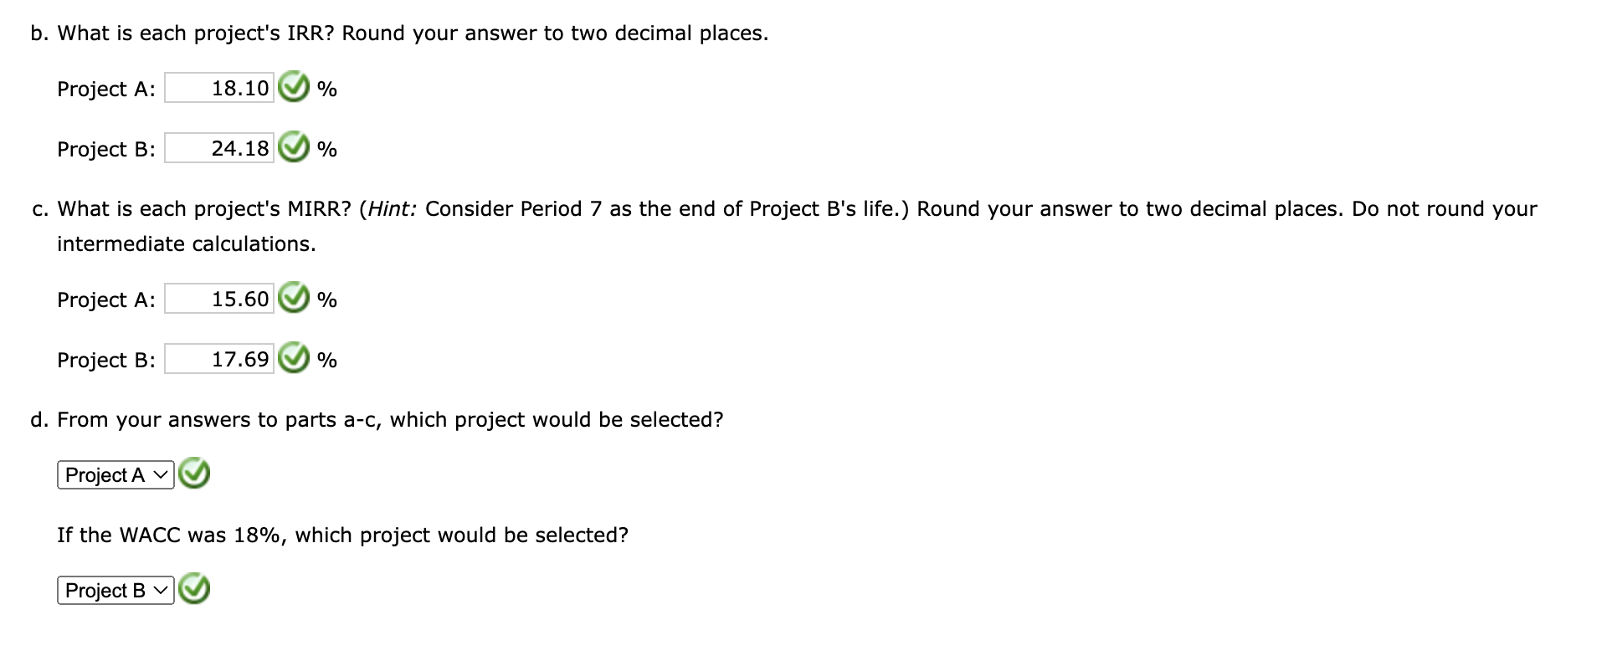
Task: Click the checkmark next to Project A's MIRR value
Action: 295,298
